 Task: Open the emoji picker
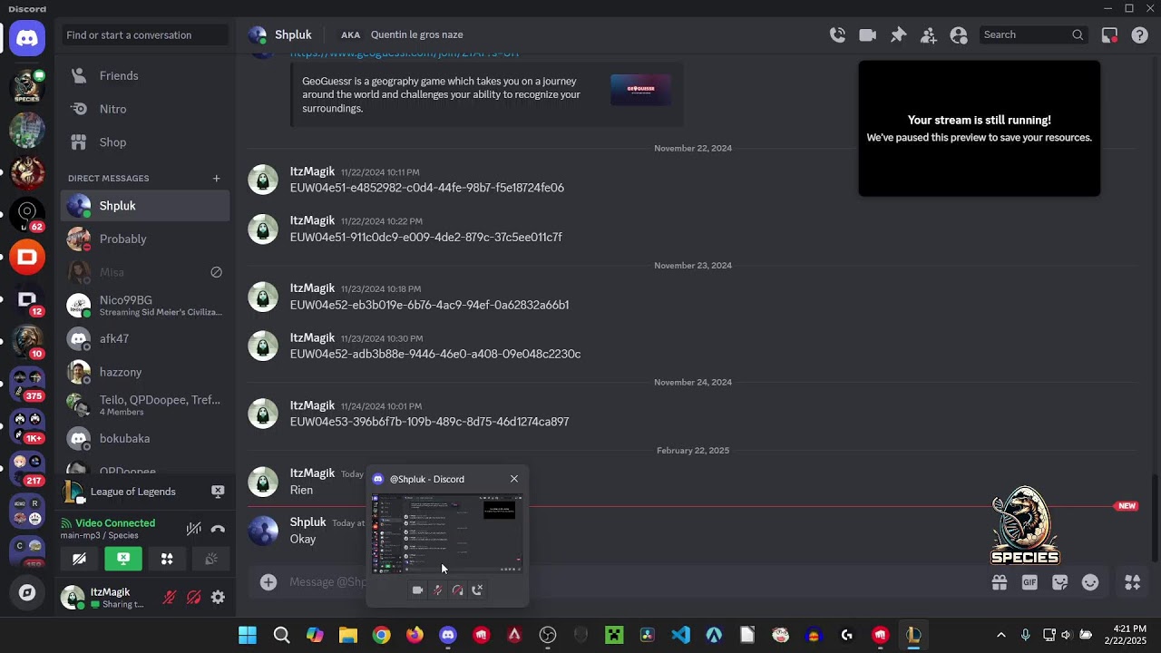pyautogui.click(x=1090, y=582)
